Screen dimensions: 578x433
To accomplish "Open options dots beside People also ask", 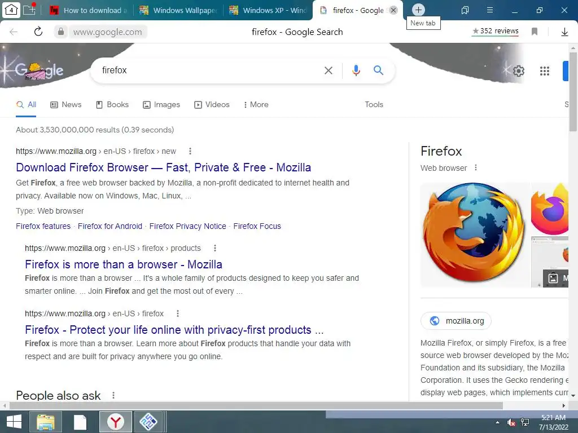I will pos(113,395).
